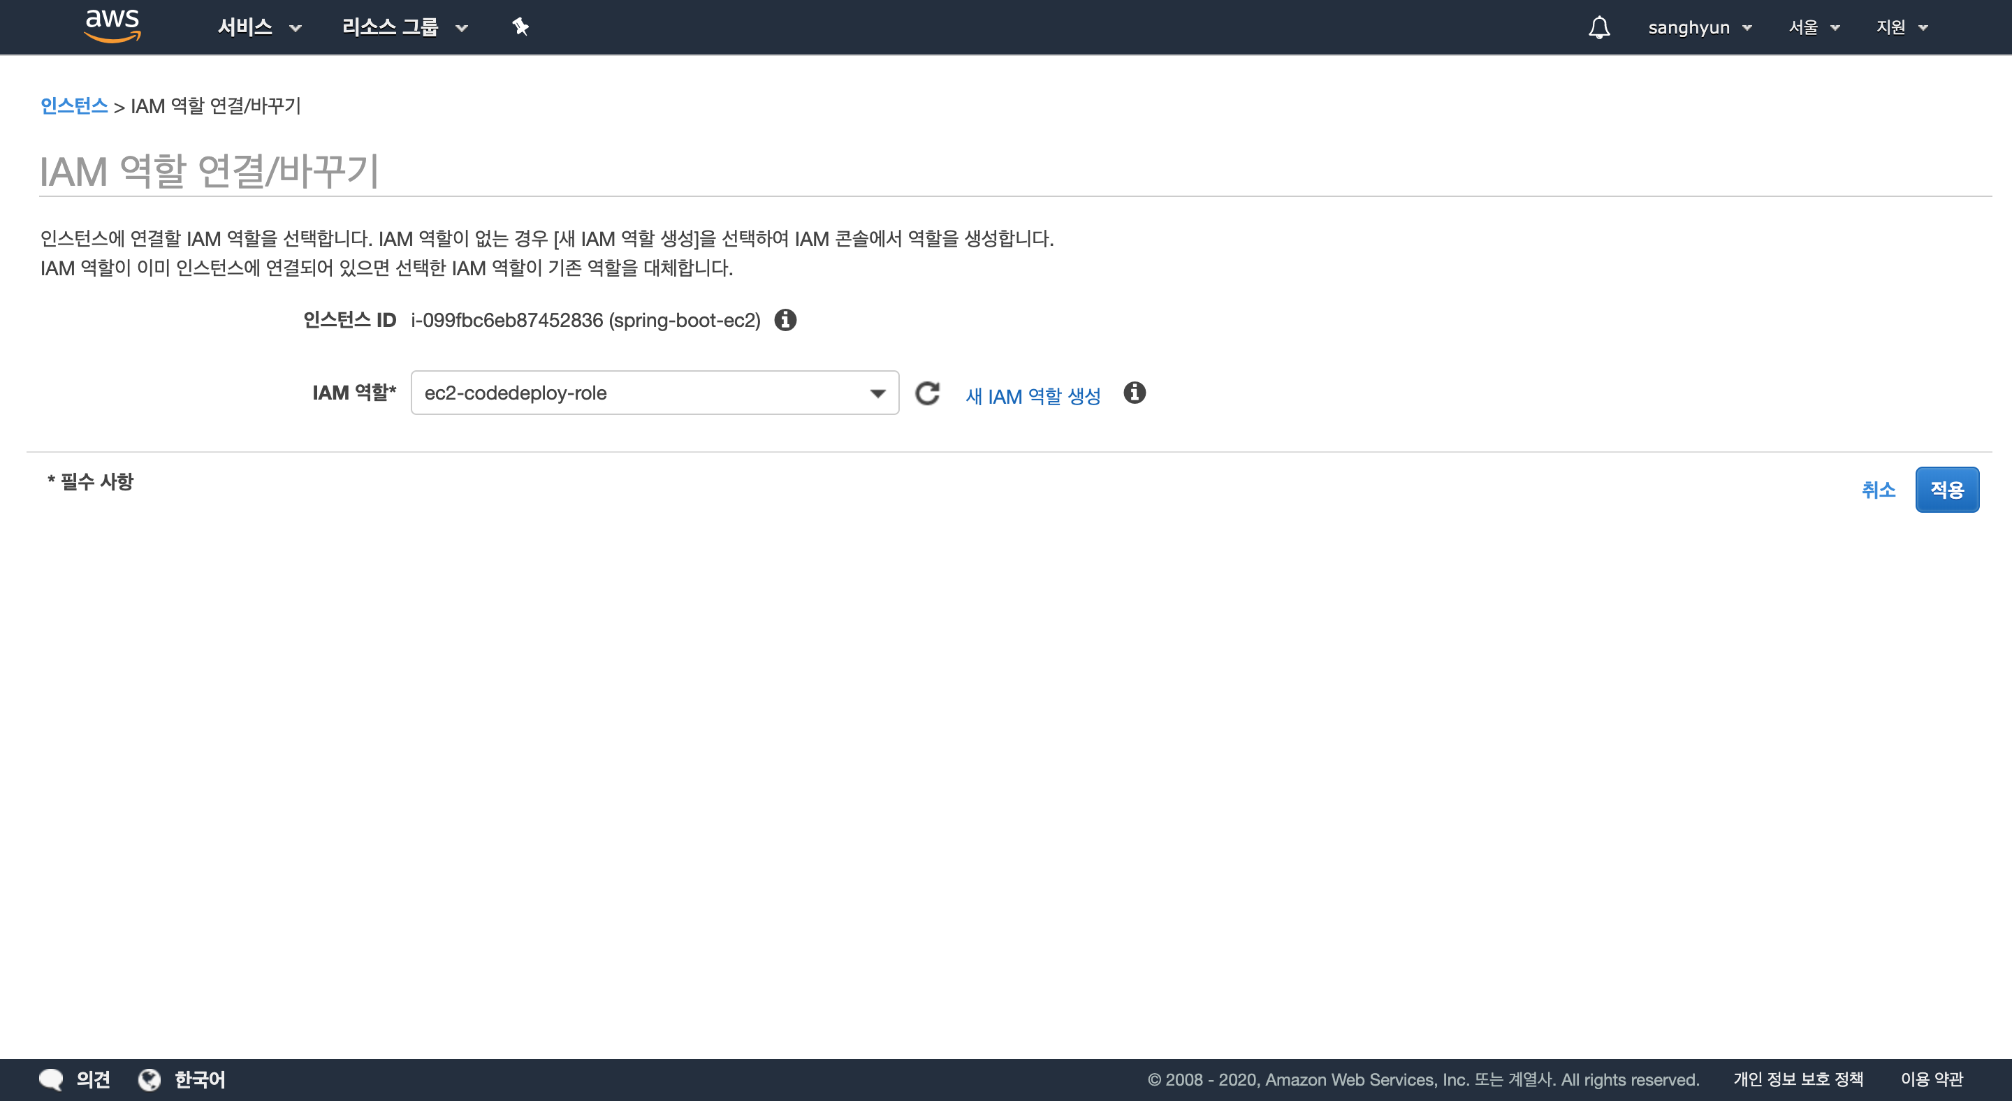Open the sanghyun account dropdown
Viewport: 2012px width, 1101px height.
click(x=1700, y=27)
